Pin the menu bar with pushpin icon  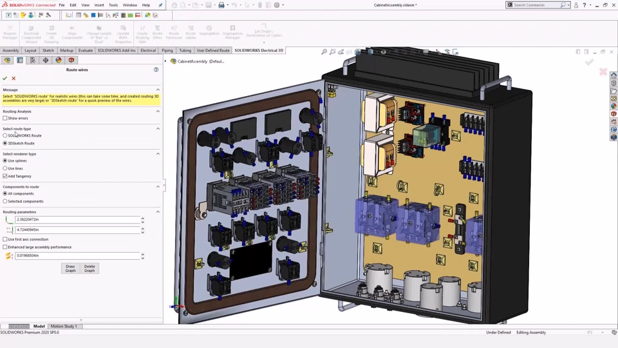(x=160, y=5)
